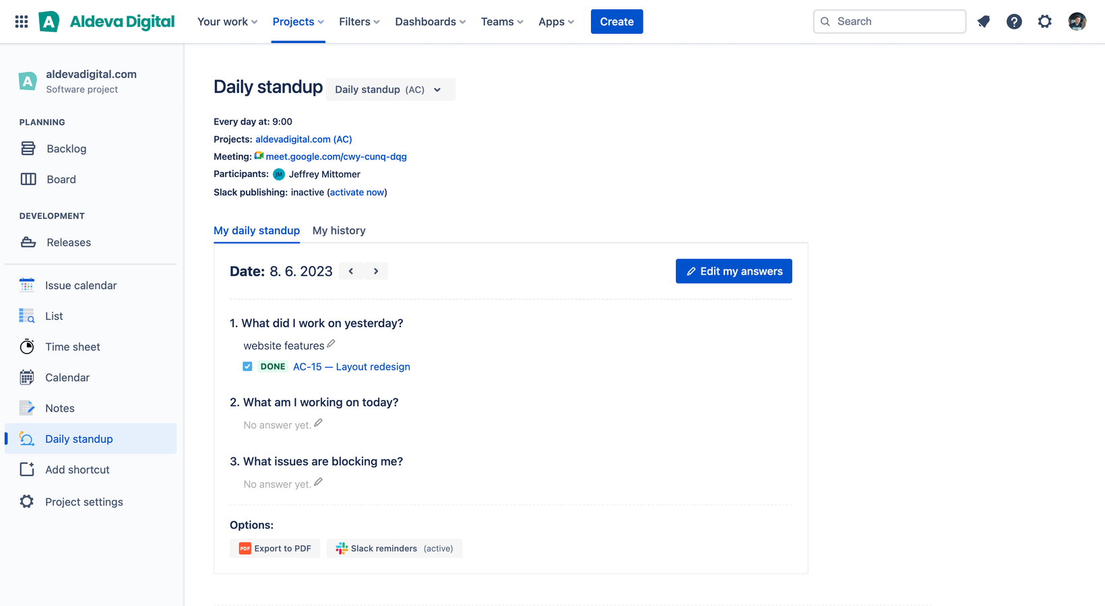
Task: Open the aldevadigital.com (AC) project link
Action: tap(304, 139)
